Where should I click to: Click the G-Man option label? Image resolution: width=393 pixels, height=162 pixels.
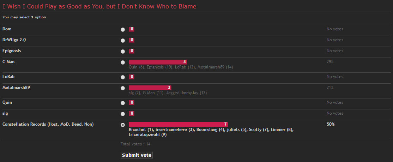[8, 62]
